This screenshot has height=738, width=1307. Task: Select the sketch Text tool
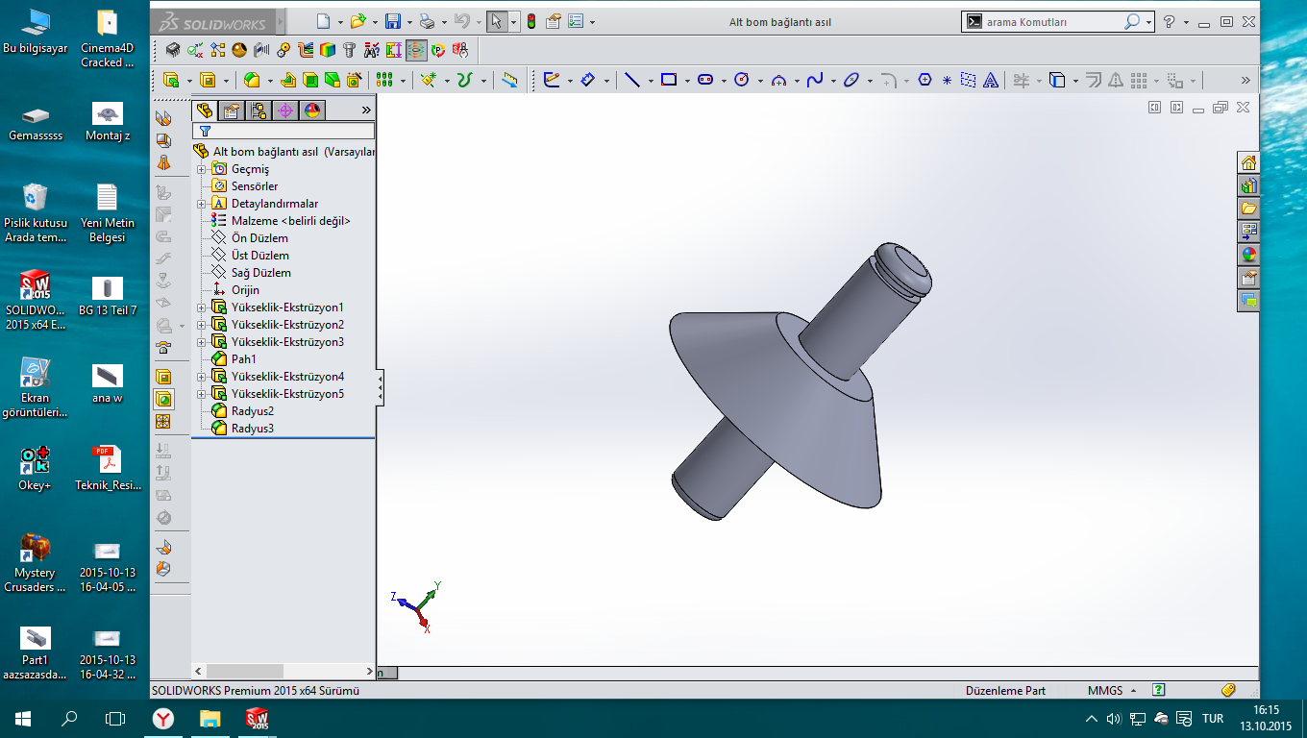tap(990, 81)
